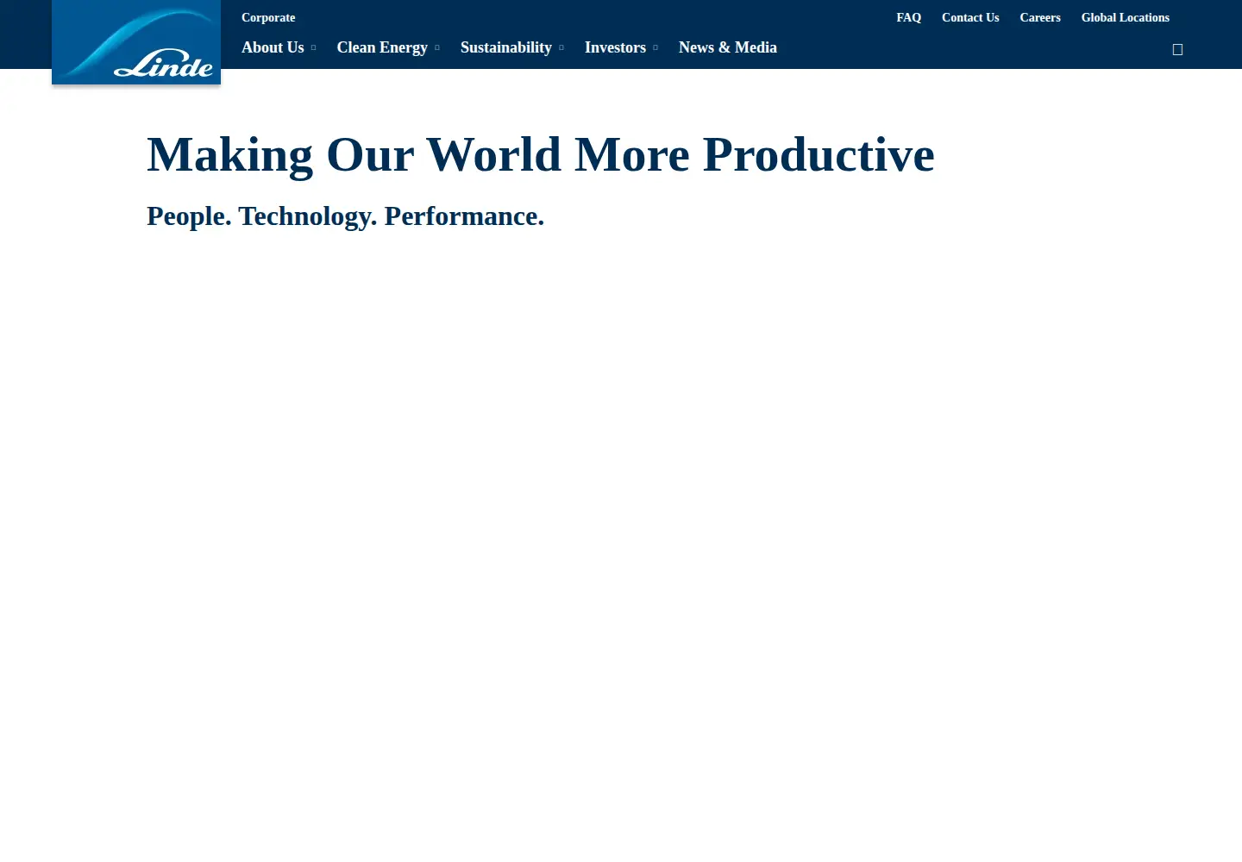The height and width of the screenshot is (862, 1242).
Task: Visit the Careers page
Action: (x=1040, y=17)
